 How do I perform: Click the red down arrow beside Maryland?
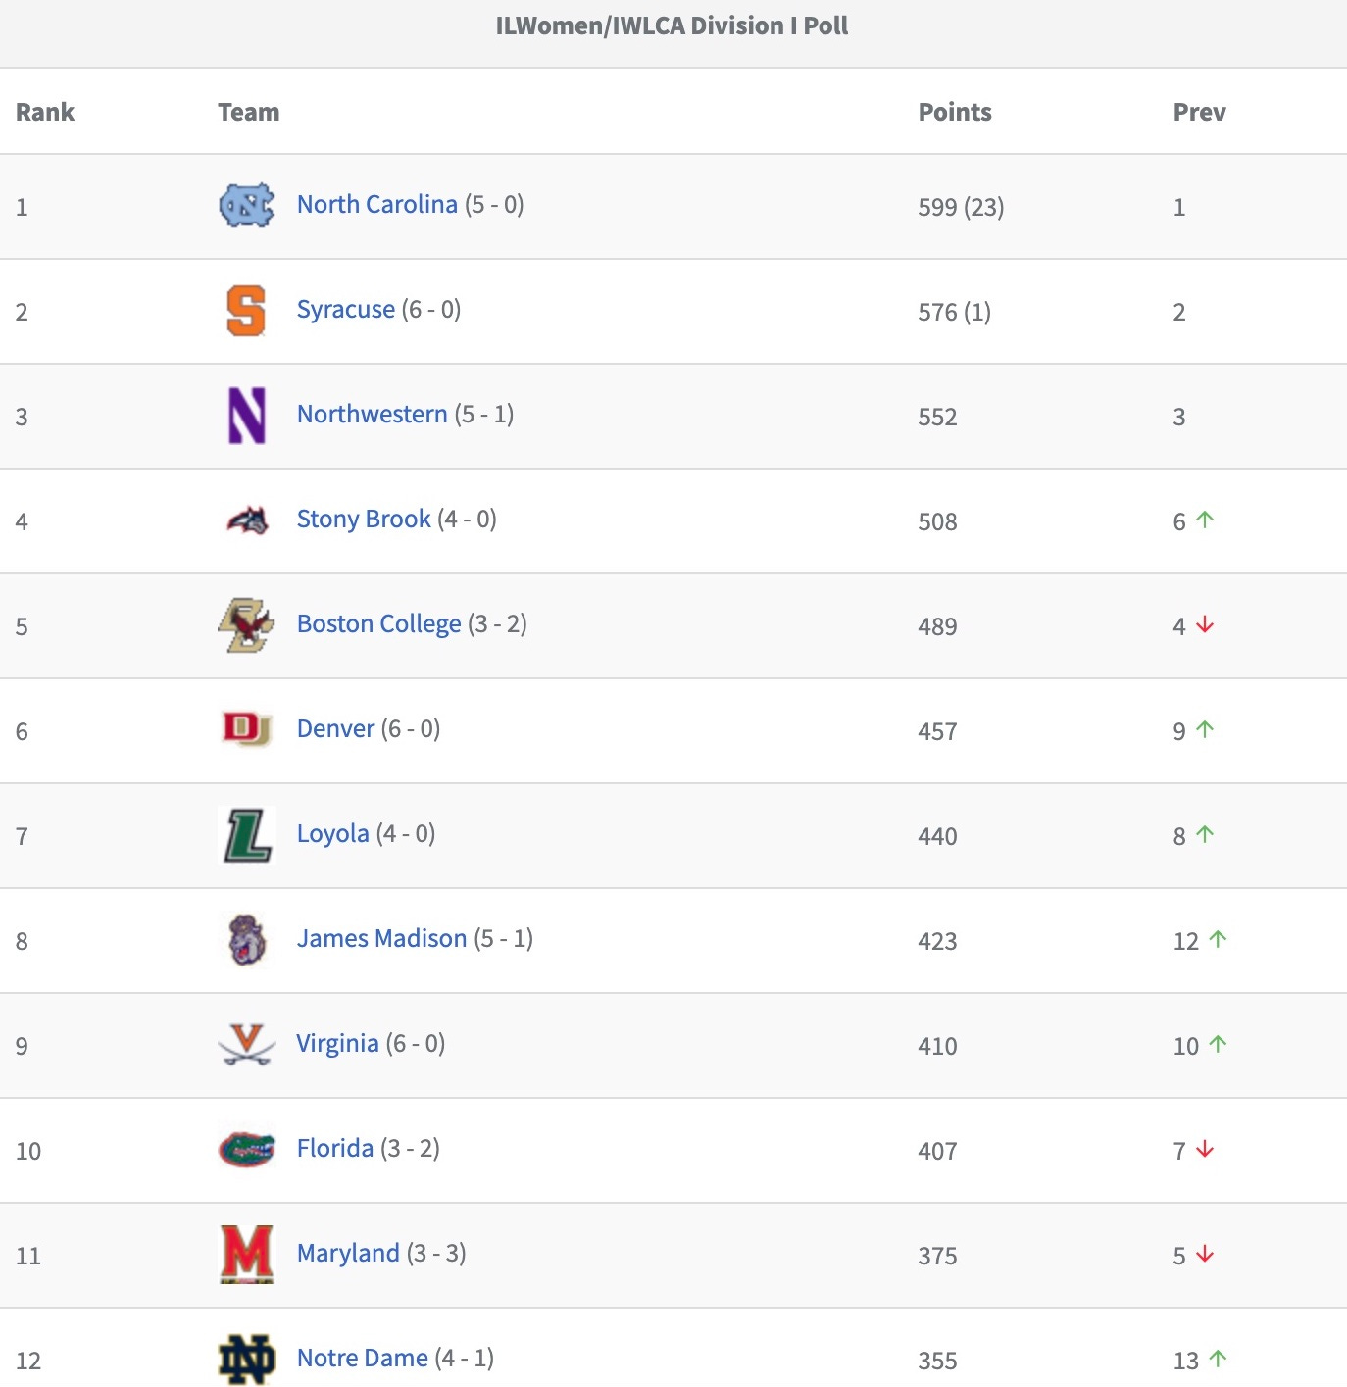coord(1205,1255)
